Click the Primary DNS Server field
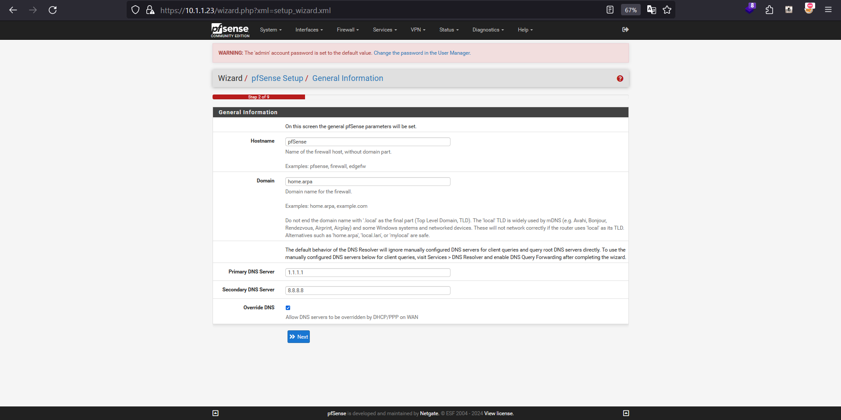This screenshot has width=841, height=420. 368,273
